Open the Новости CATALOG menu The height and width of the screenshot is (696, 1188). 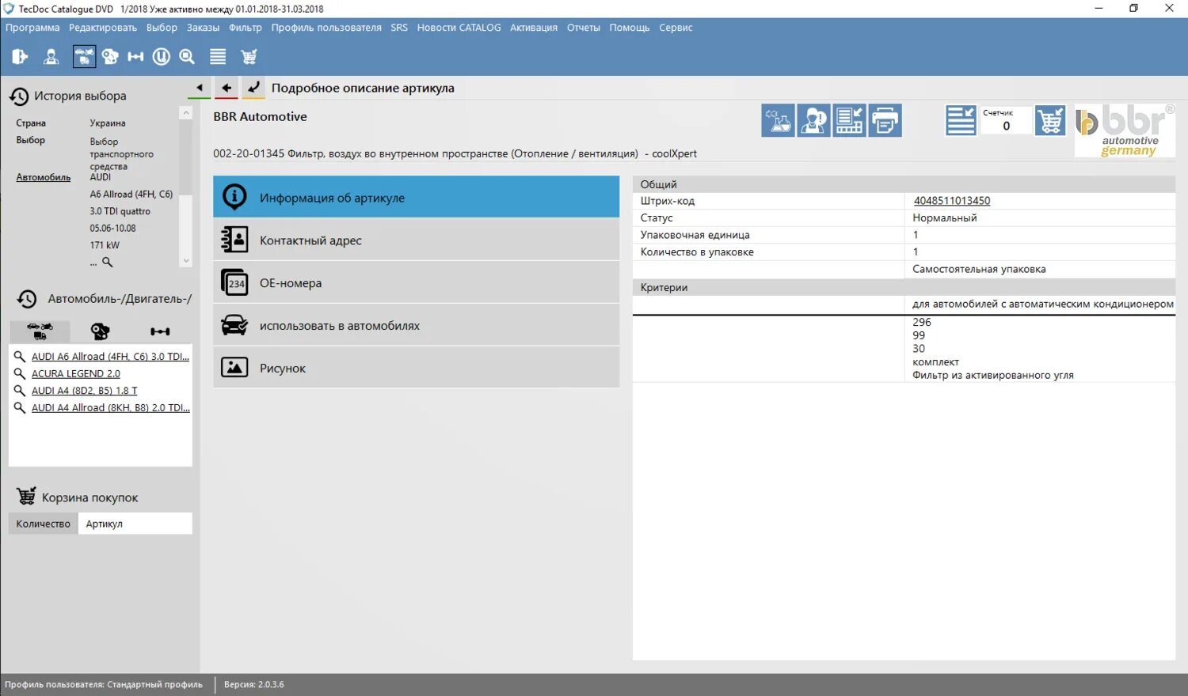459,28
